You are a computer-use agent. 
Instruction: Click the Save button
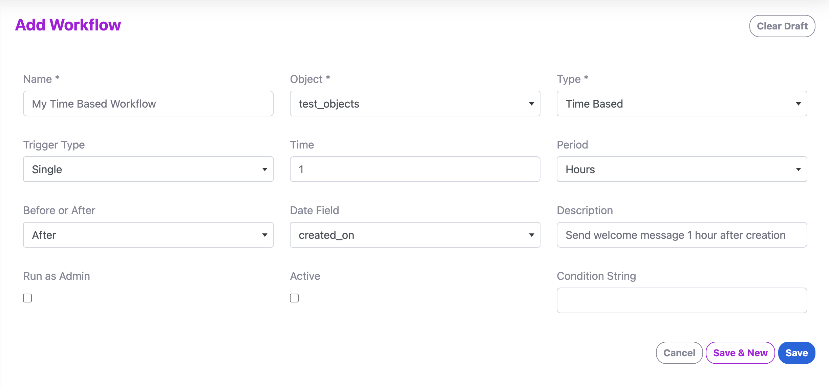click(x=796, y=352)
